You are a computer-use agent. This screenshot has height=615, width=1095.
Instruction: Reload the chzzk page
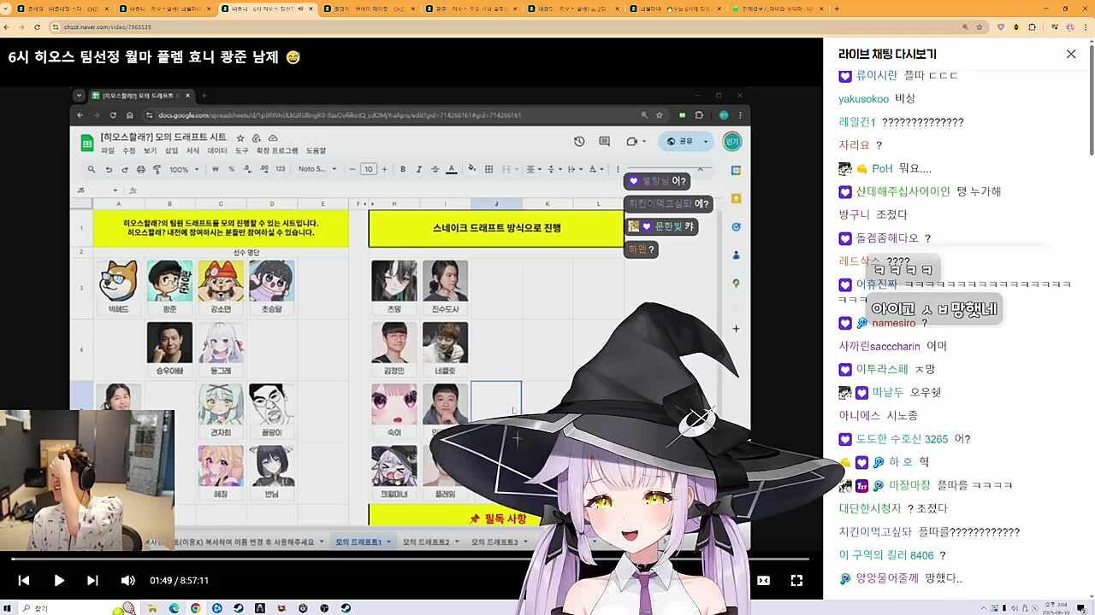[x=38, y=27]
